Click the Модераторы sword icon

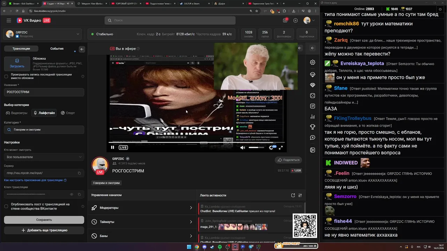pos(94,208)
